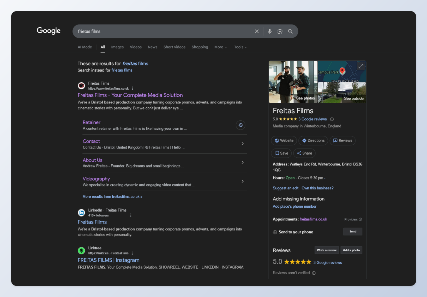Select the Images tab
Viewport: 427px width, 297px height.
(x=117, y=47)
